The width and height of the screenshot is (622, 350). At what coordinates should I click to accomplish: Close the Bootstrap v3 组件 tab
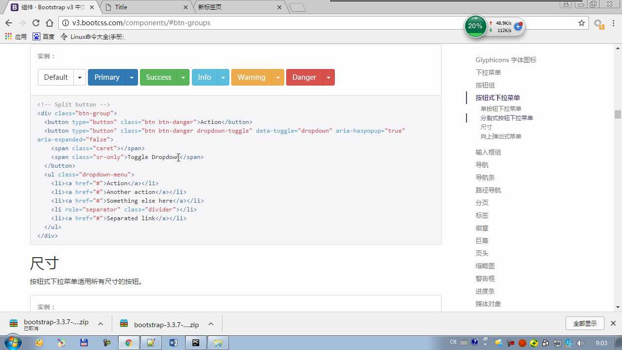pyautogui.click(x=92, y=7)
